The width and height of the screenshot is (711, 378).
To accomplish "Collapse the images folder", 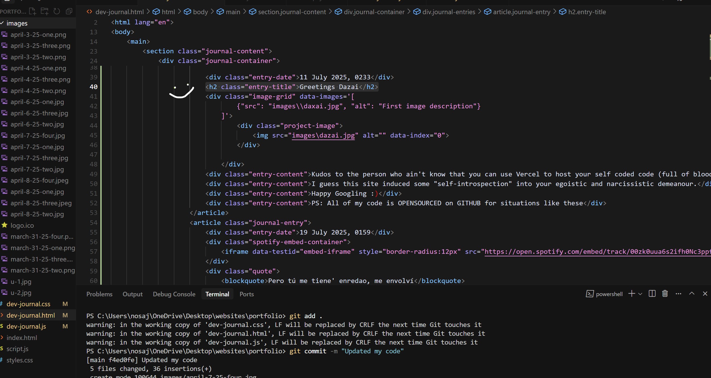I will click(17, 23).
